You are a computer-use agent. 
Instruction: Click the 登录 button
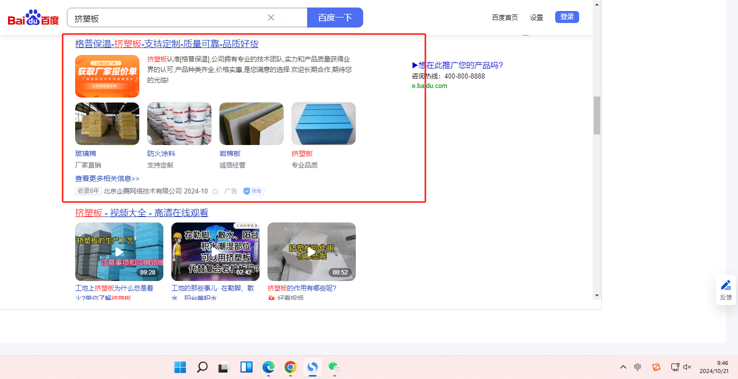(x=567, y=17)
